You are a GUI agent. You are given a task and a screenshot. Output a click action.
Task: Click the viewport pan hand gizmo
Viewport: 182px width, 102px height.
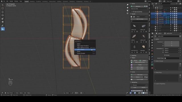click(127, 8)
